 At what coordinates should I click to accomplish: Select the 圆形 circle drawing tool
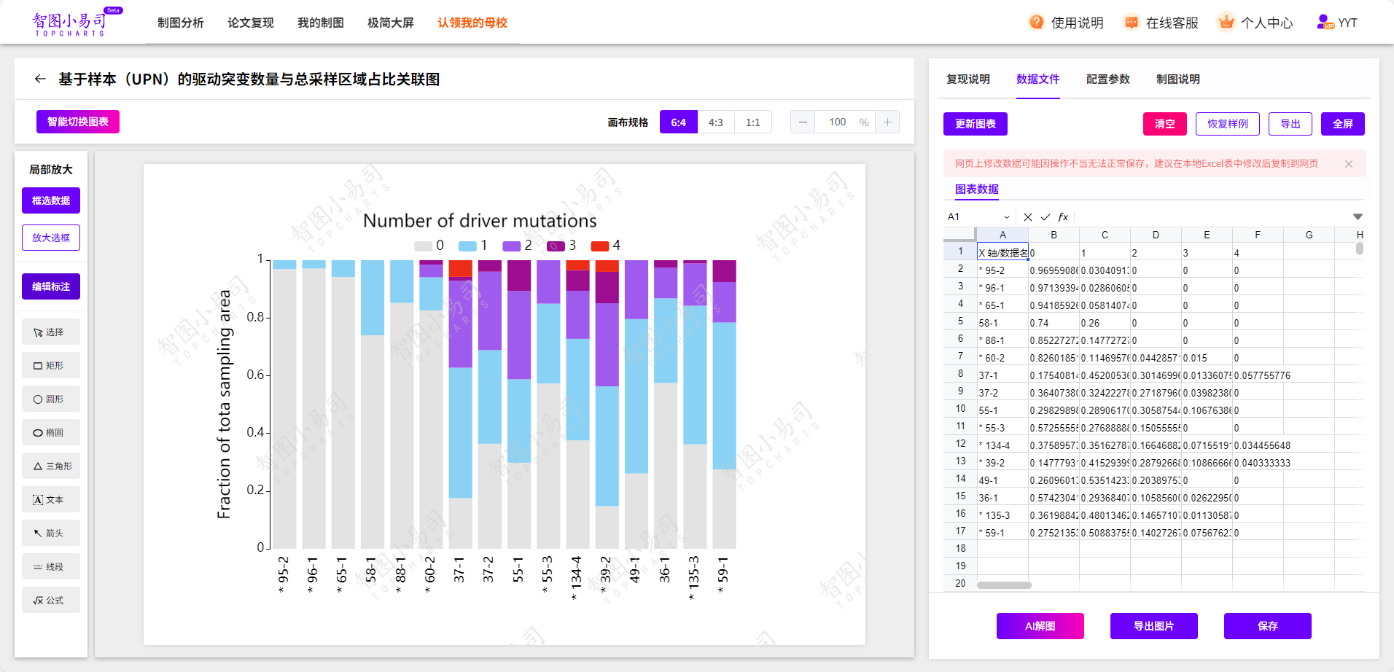(51, 399)
